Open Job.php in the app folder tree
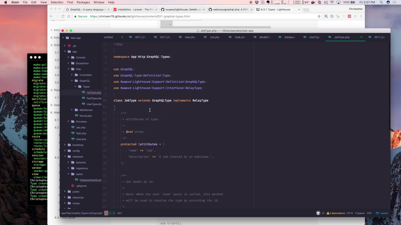This screenshot has height=225, width=401. tap(81, 127)
